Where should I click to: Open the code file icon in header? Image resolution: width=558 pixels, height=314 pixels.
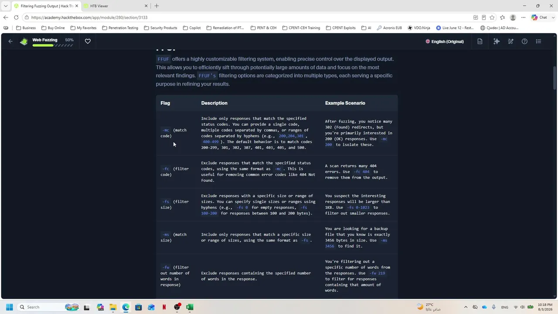[480, 41]
